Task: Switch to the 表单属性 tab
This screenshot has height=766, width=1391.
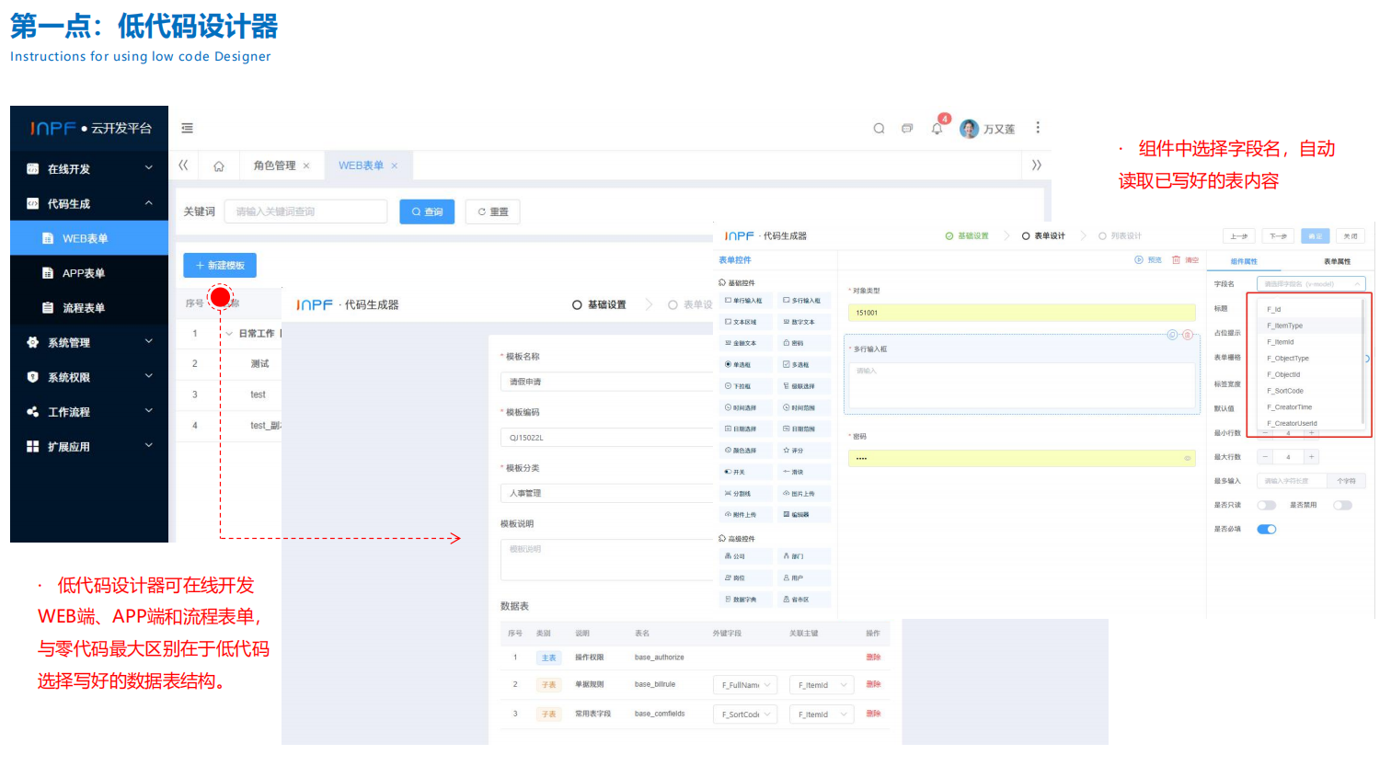Action: (x=1337, y=261)
